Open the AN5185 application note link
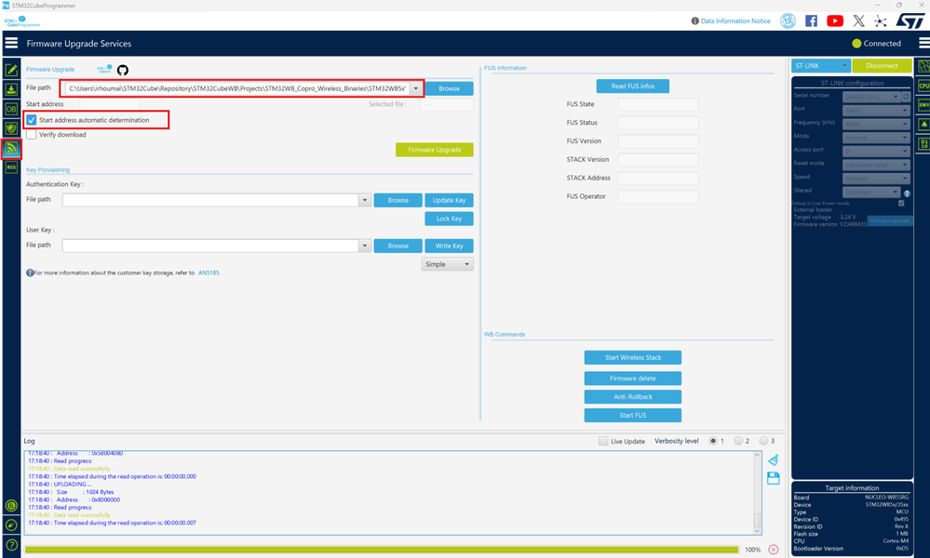930x558 pixels. click(x=209, y=273)
